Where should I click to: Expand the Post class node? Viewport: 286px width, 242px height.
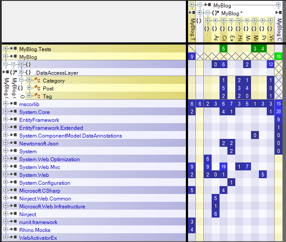pyautogui.click(x=29, y=88)
